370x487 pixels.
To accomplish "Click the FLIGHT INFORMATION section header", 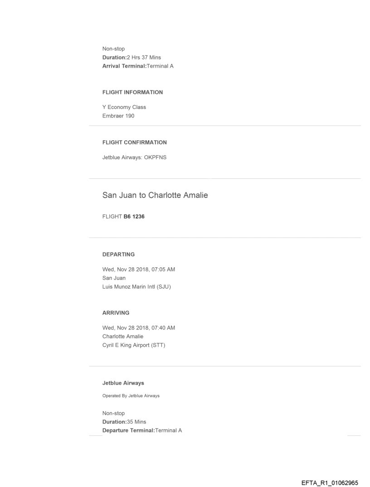I will tap(133, 93).
